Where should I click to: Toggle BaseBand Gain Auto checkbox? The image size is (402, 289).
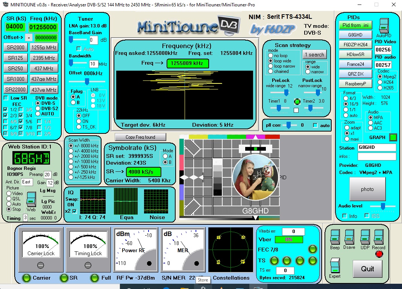pos(79,49)
